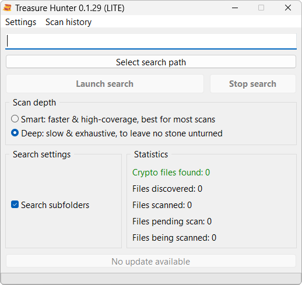Click the Launch search button

pos(105,84)
